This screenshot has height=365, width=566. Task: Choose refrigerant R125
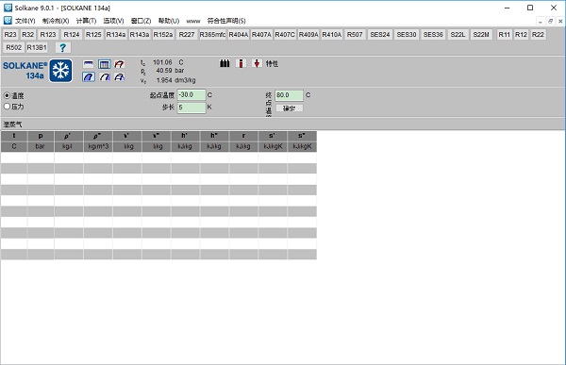pos(93,35)
